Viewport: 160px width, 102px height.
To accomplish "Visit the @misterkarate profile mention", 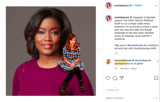I will point(135,45).
